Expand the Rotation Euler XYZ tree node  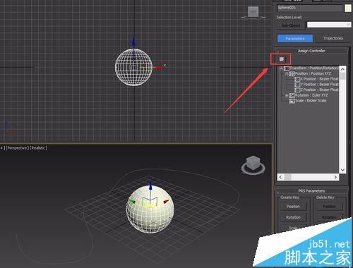click(287, 95)
